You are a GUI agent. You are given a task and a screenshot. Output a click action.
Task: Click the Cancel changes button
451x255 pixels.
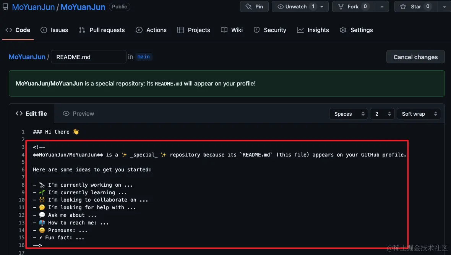pyautogui.click(x=415, y=57)
